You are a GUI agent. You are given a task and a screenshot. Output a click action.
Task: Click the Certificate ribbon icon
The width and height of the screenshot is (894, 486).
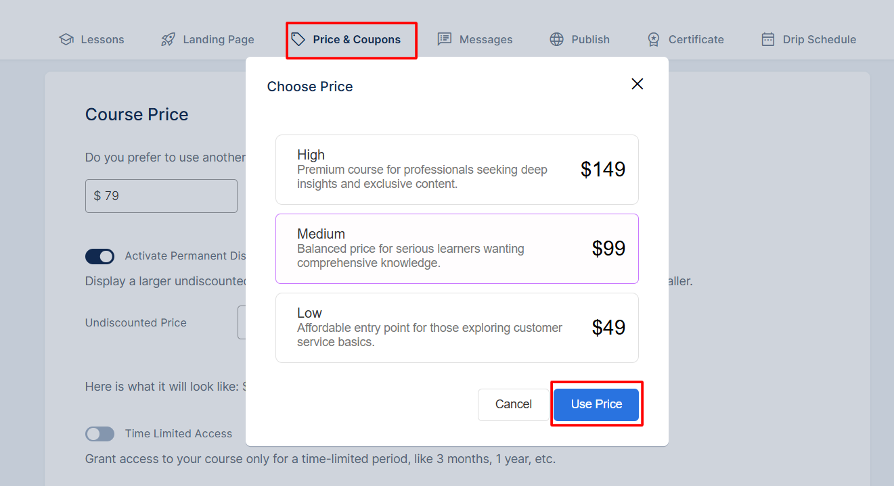click(x=653, y=39)
